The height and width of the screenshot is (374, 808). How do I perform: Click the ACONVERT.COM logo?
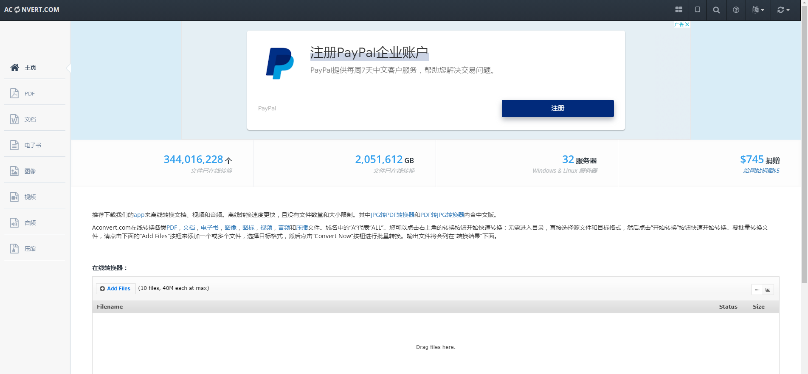coord(32,10)
